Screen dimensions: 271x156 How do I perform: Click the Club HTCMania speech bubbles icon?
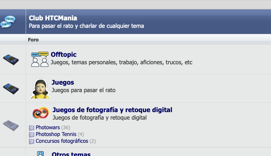click(8, 22)
